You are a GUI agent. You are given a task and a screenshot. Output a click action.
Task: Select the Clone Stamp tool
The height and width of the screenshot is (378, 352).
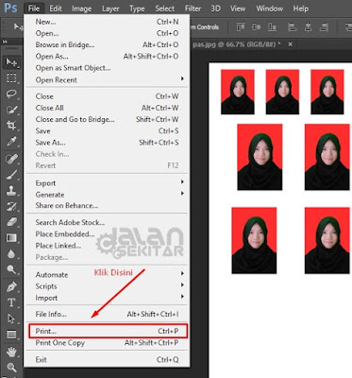pyautogui.click(x=11, y=190)
